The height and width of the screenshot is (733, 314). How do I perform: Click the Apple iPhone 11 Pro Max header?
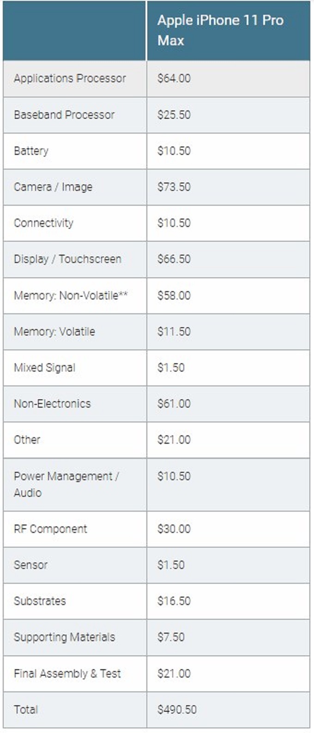[220, 30]
